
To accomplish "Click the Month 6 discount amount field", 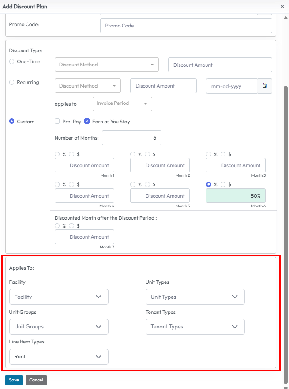I will [236, 196].
